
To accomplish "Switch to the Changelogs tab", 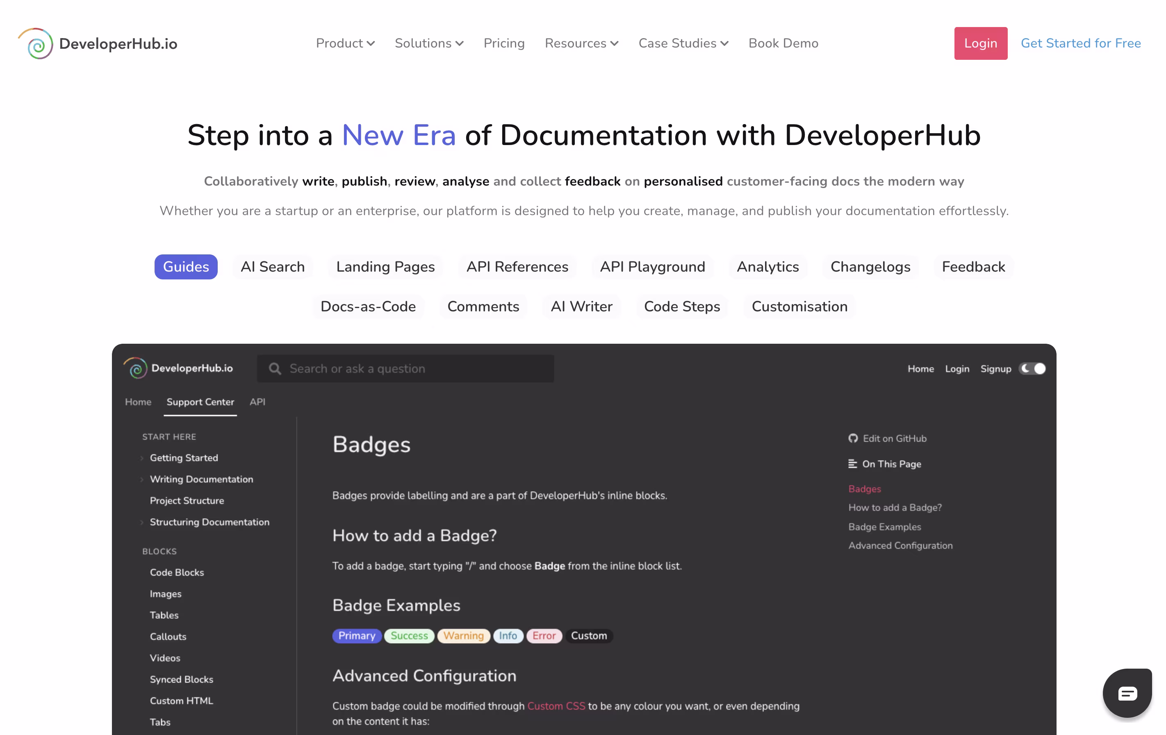I will pyautogui.click(x=870, y=267).
